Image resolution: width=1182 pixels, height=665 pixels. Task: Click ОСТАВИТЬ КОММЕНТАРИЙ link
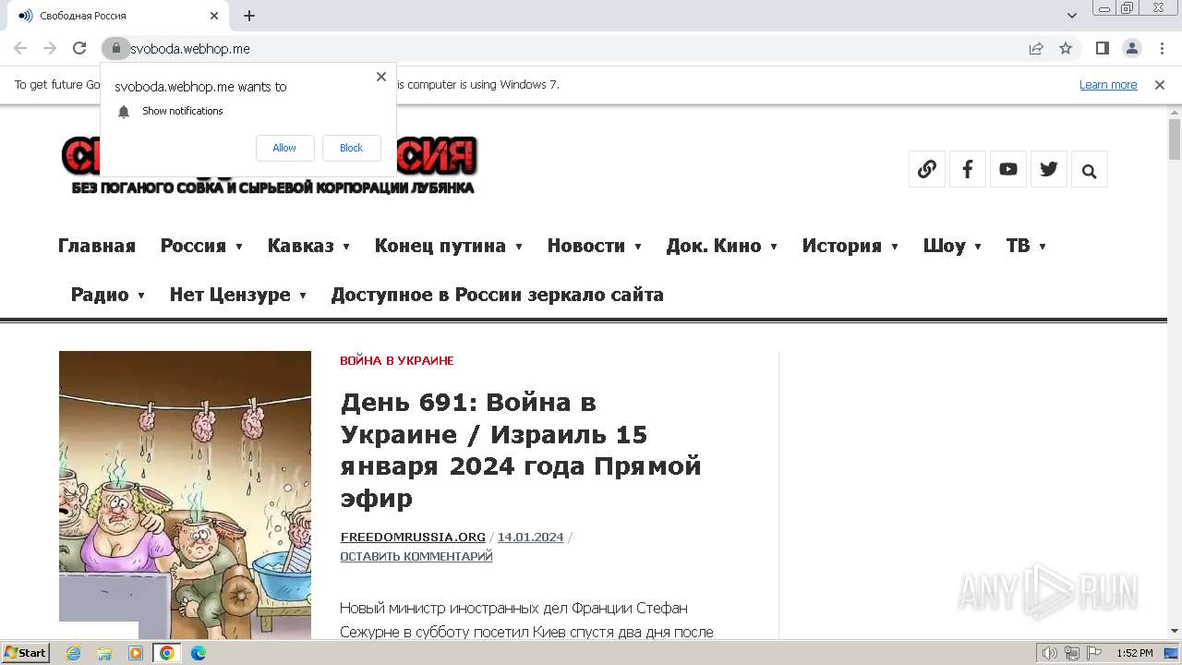tap(416, 557)
